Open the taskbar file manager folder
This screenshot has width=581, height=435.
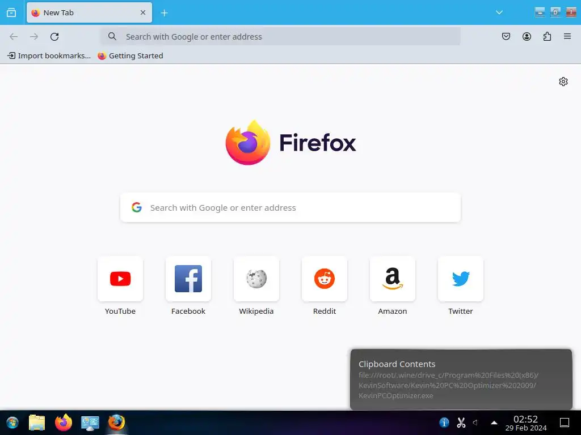coord(37,423)
